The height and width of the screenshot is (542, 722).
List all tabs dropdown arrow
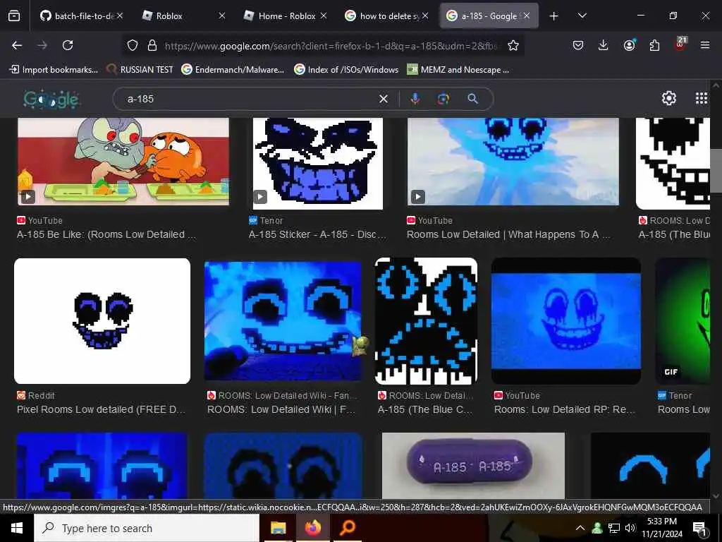[582, 16]
